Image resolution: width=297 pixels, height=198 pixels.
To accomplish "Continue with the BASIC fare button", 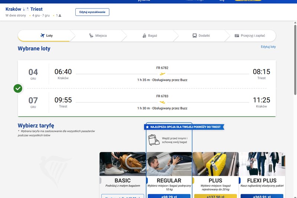I will coord(123,196).
